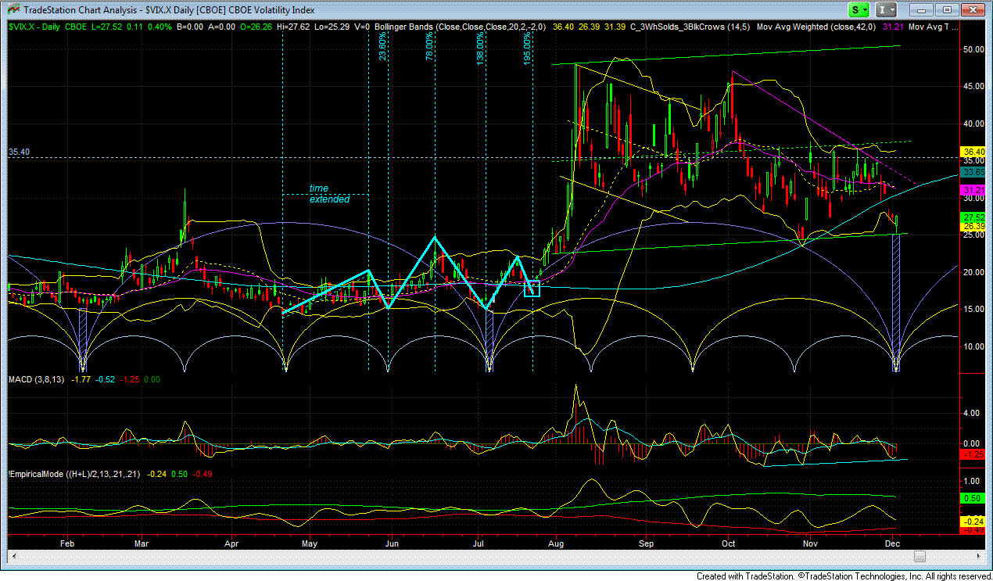Viewport: 993px width, 581px height.
Task: Click the green 27.52 last price marker
Action: [973, 217]
